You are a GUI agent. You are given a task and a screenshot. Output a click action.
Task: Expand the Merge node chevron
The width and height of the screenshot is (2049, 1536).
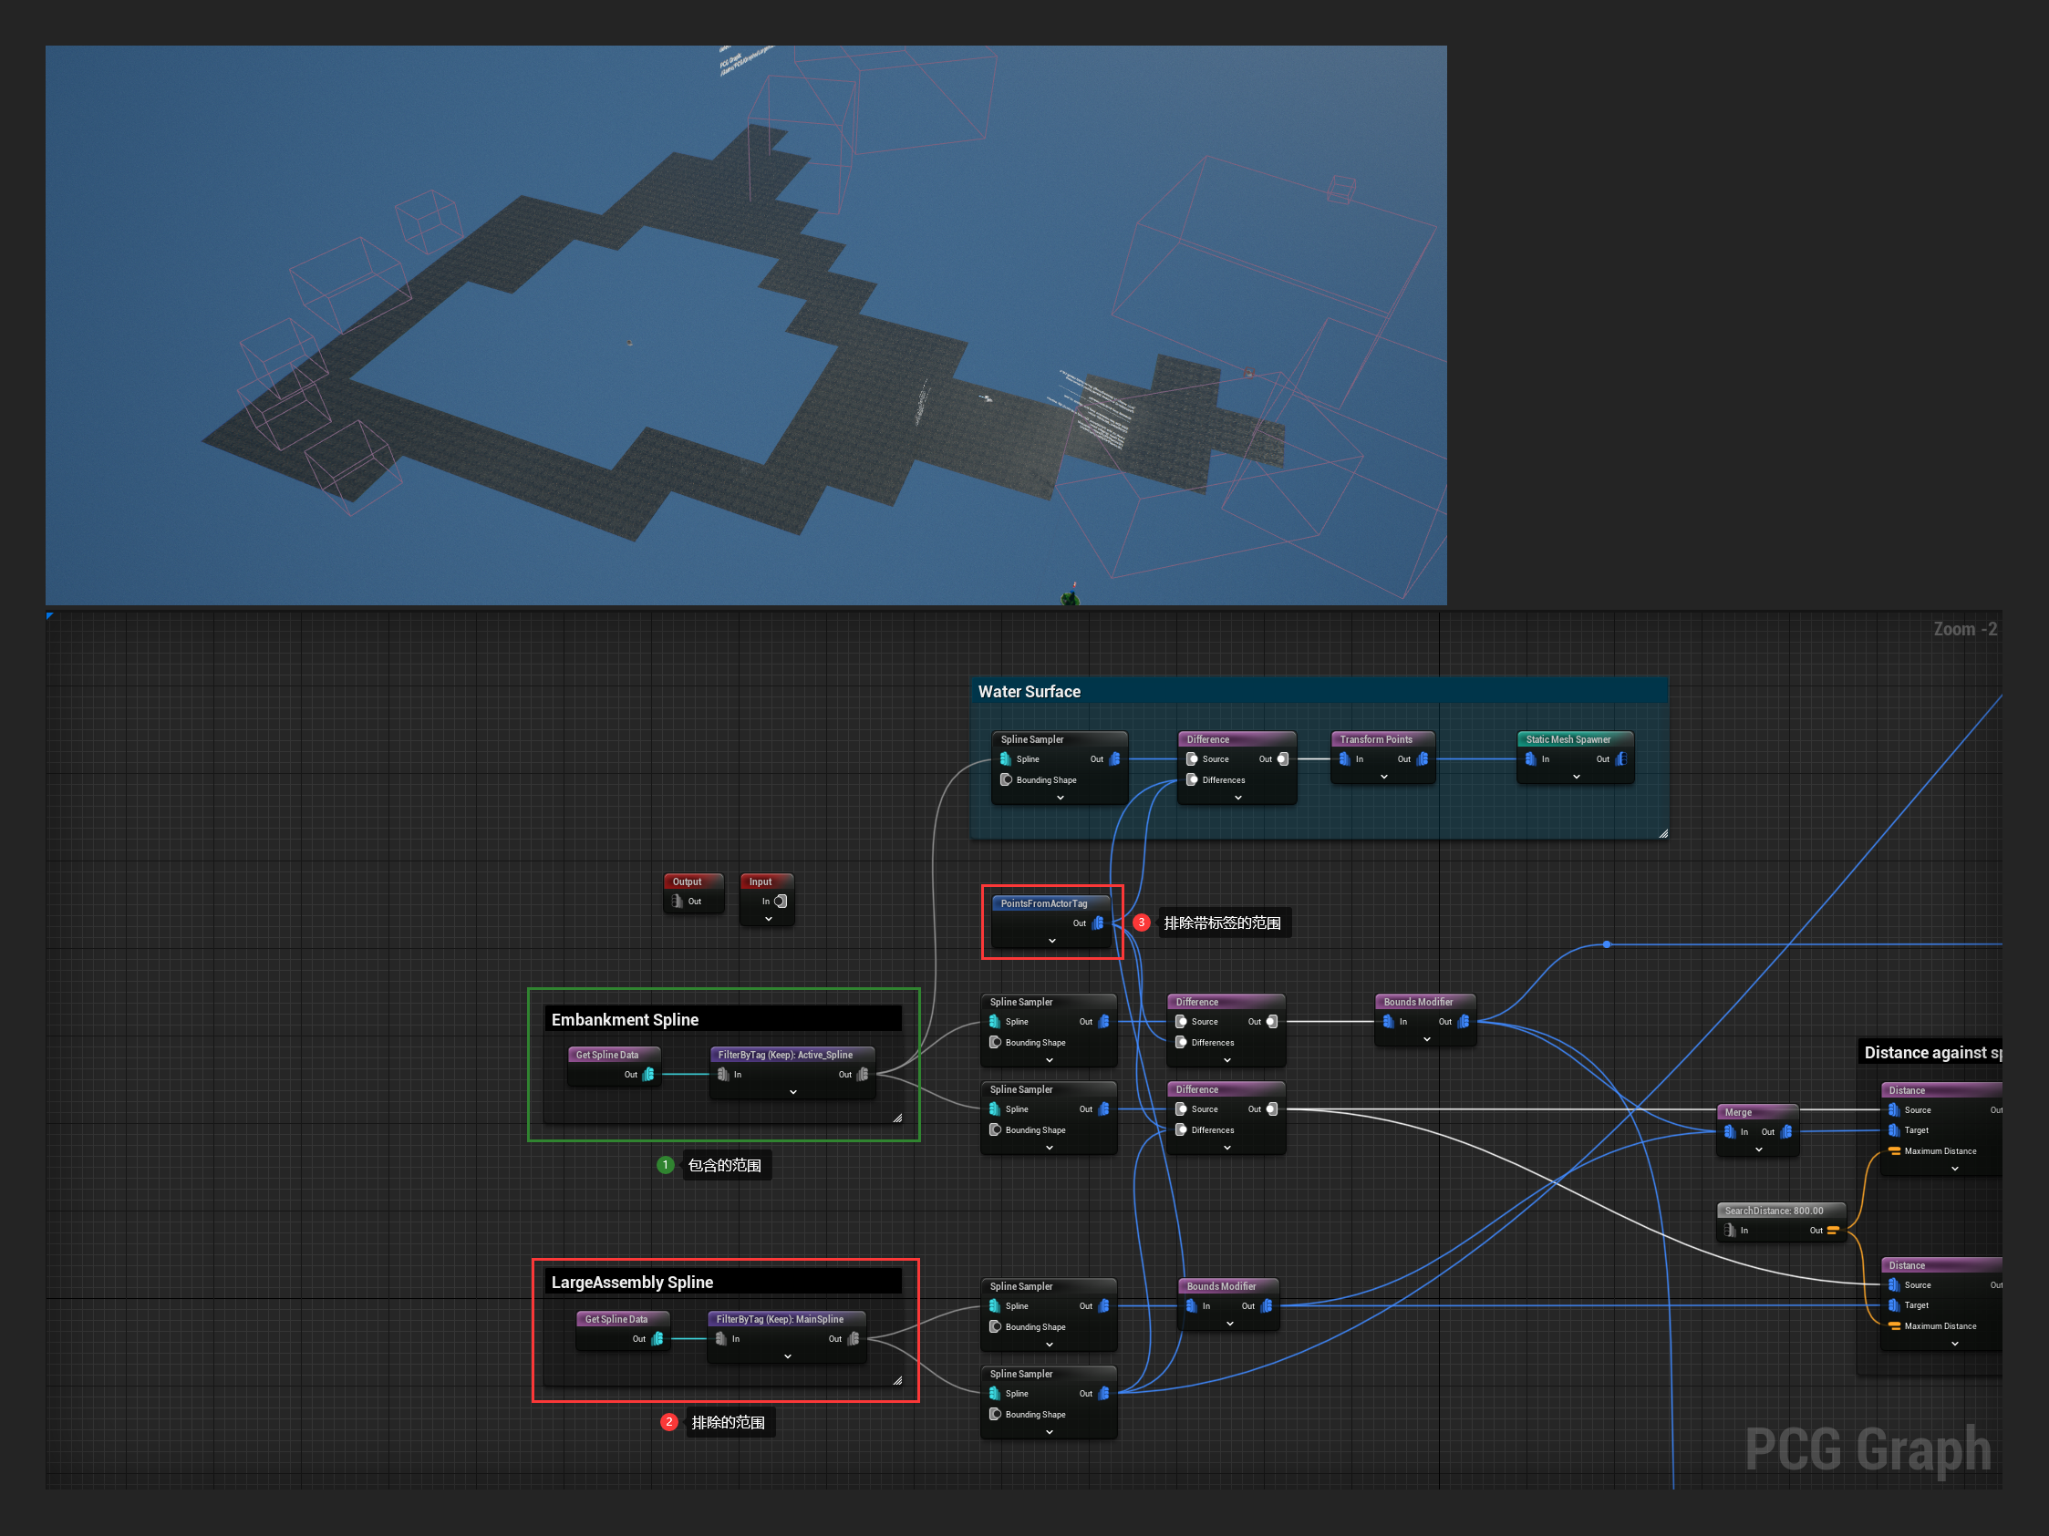[x=1758, y=1149]
